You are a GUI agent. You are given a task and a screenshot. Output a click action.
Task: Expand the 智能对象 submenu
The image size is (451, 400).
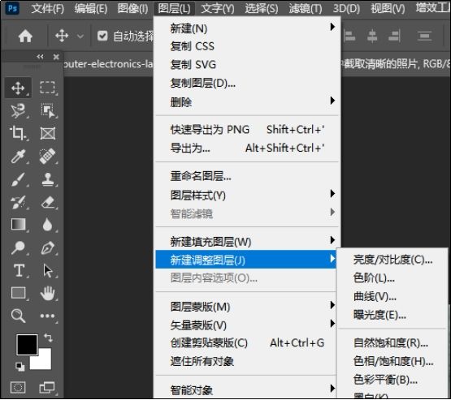(246, 390)
